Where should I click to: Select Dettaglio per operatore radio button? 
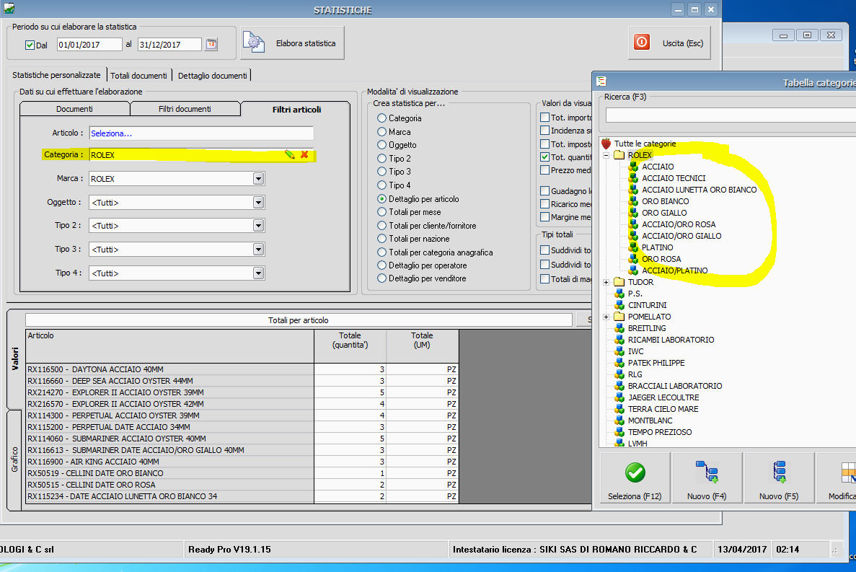pos(381,265)
